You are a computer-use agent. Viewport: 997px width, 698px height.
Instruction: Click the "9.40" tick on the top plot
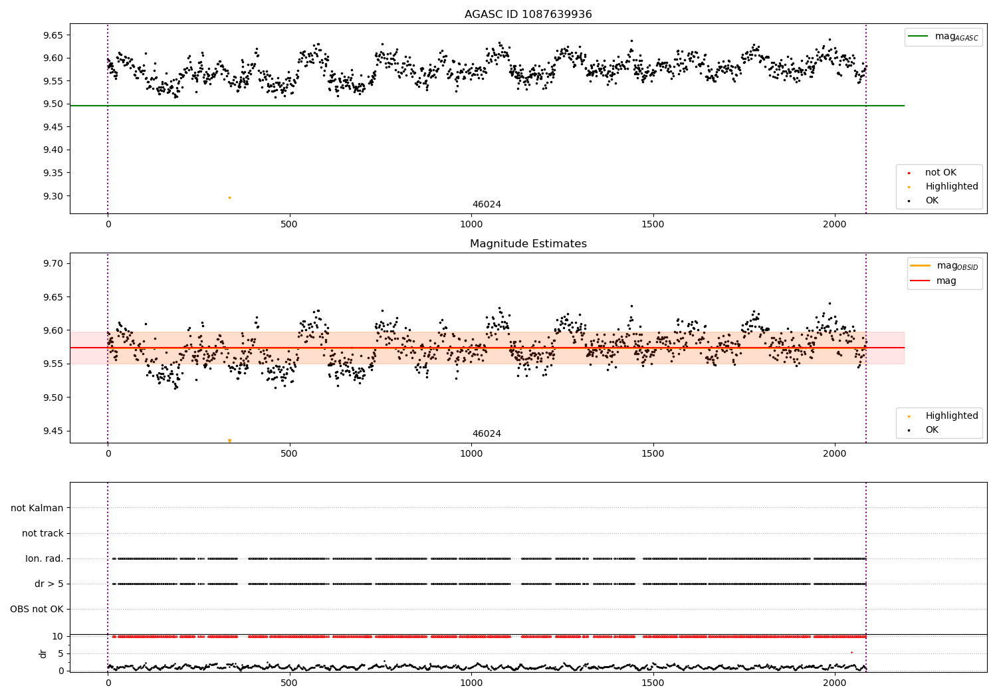53,150
